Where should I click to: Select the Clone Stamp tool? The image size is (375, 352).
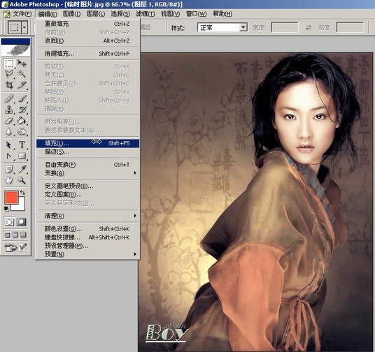[x=9, y=110]
